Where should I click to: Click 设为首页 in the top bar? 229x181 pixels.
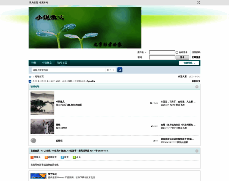point(33,2)
